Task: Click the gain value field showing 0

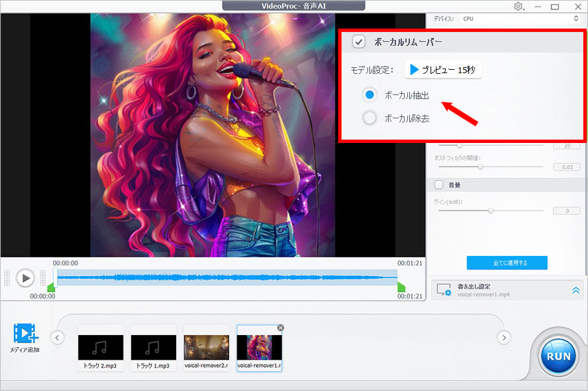Action: tap(567, 211)
